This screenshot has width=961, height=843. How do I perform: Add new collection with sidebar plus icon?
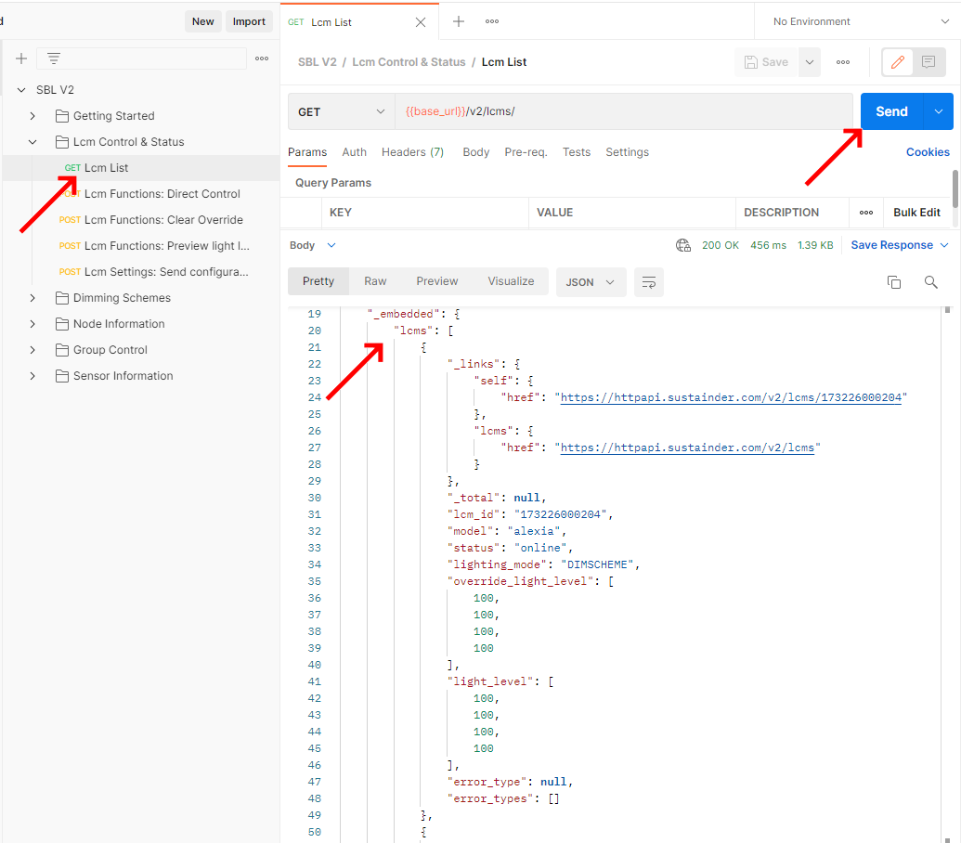click(21, 58)
